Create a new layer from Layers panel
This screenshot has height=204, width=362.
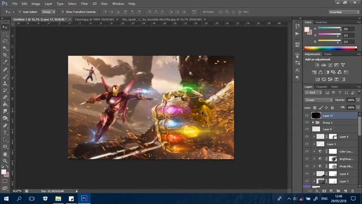[346, 191]
